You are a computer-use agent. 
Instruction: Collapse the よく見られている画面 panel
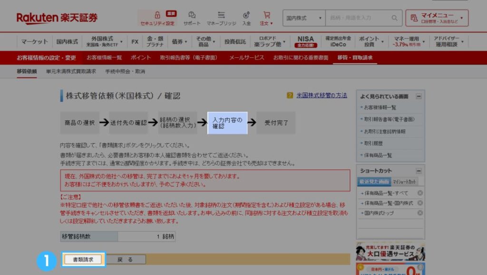pos(418,96)
